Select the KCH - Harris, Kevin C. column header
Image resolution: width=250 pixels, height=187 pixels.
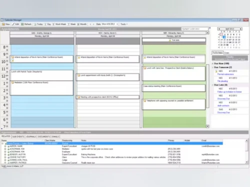pos(107,33)
